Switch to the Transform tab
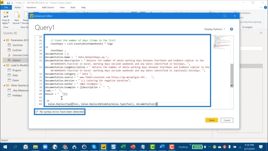 coord(31,7)
